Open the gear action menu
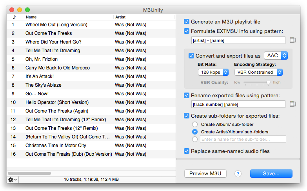The height and width of the screenshot is (191, 307). (13, 180)
